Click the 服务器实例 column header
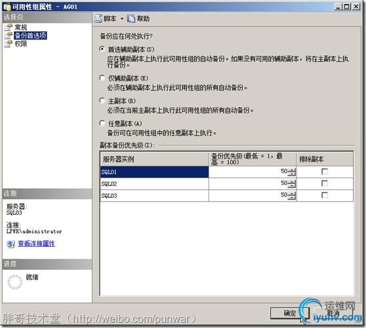Image resolution: width=366 pixels, height=328 pixels. [x=154, y=159]
